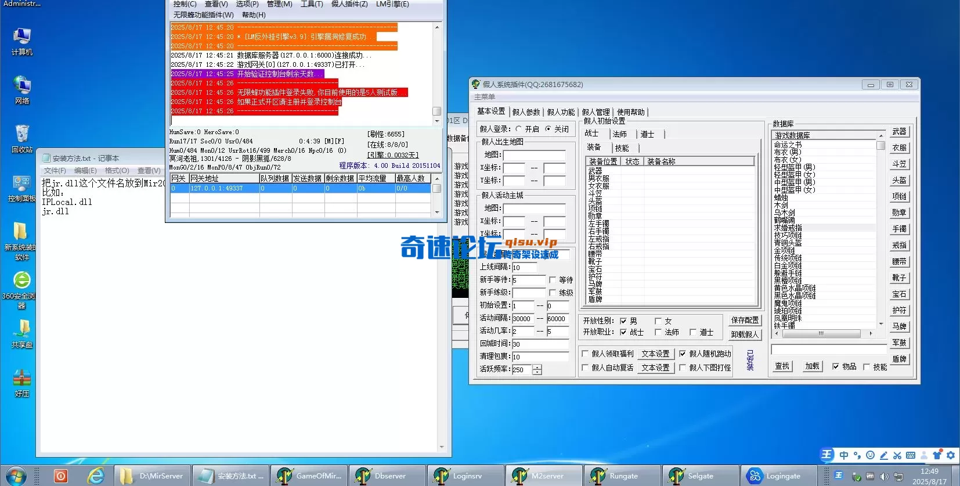
Task: Open the 网络 desktop icon
Action: [x=21, y=90]
